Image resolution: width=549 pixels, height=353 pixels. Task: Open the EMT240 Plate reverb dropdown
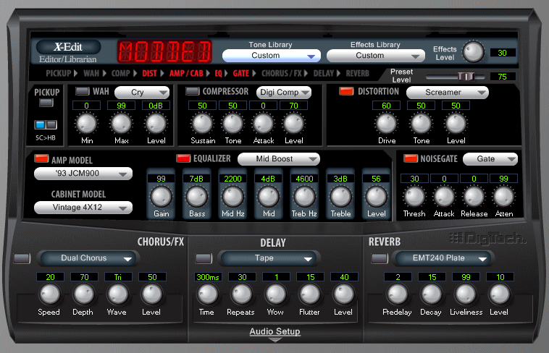(443, 258)
